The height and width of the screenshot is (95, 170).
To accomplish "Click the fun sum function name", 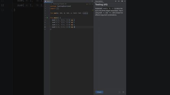I will tap(55, 13).
